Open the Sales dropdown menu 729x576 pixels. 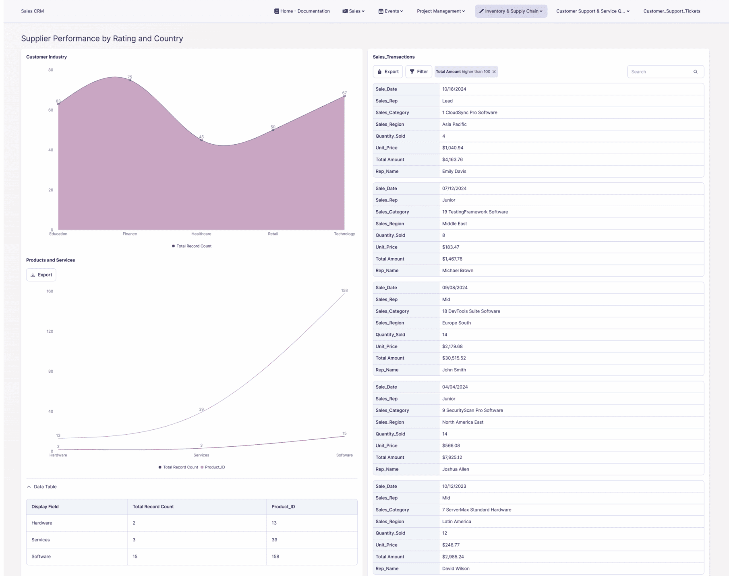coord(354,11)
